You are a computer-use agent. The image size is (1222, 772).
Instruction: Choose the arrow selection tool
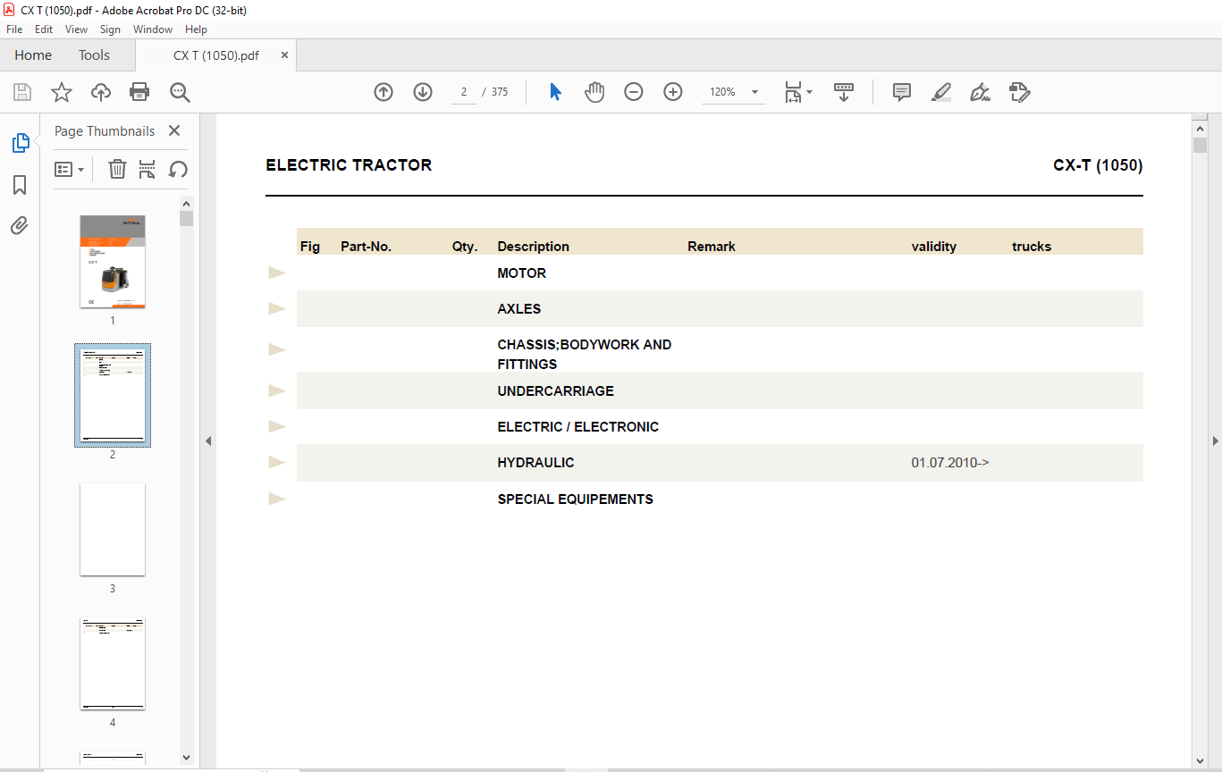[x=555, y=92]
